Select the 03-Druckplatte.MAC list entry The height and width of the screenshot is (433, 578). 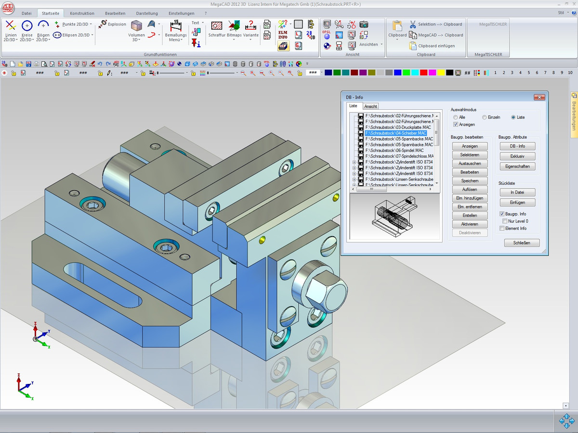398,127
